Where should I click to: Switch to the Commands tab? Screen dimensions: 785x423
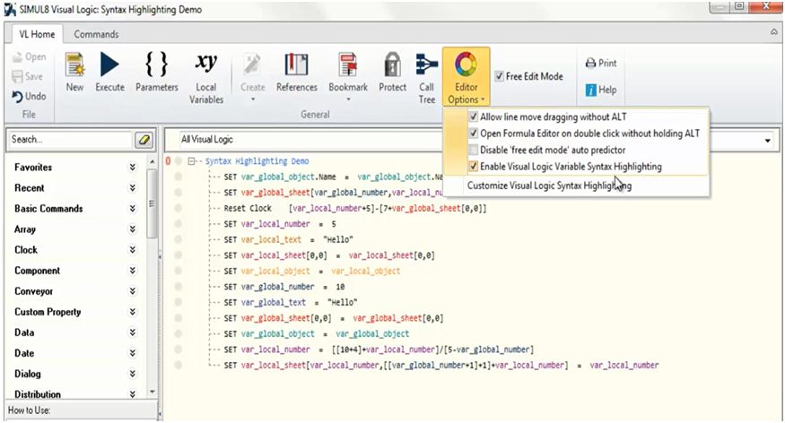click(x=96, y=34)
